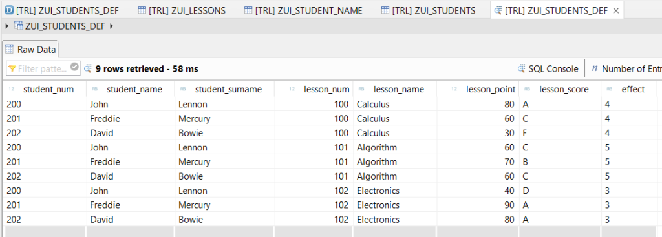Click the refresh icon beside rows retrieved
This screenshot has height=237, width=662.
point(88,68)
